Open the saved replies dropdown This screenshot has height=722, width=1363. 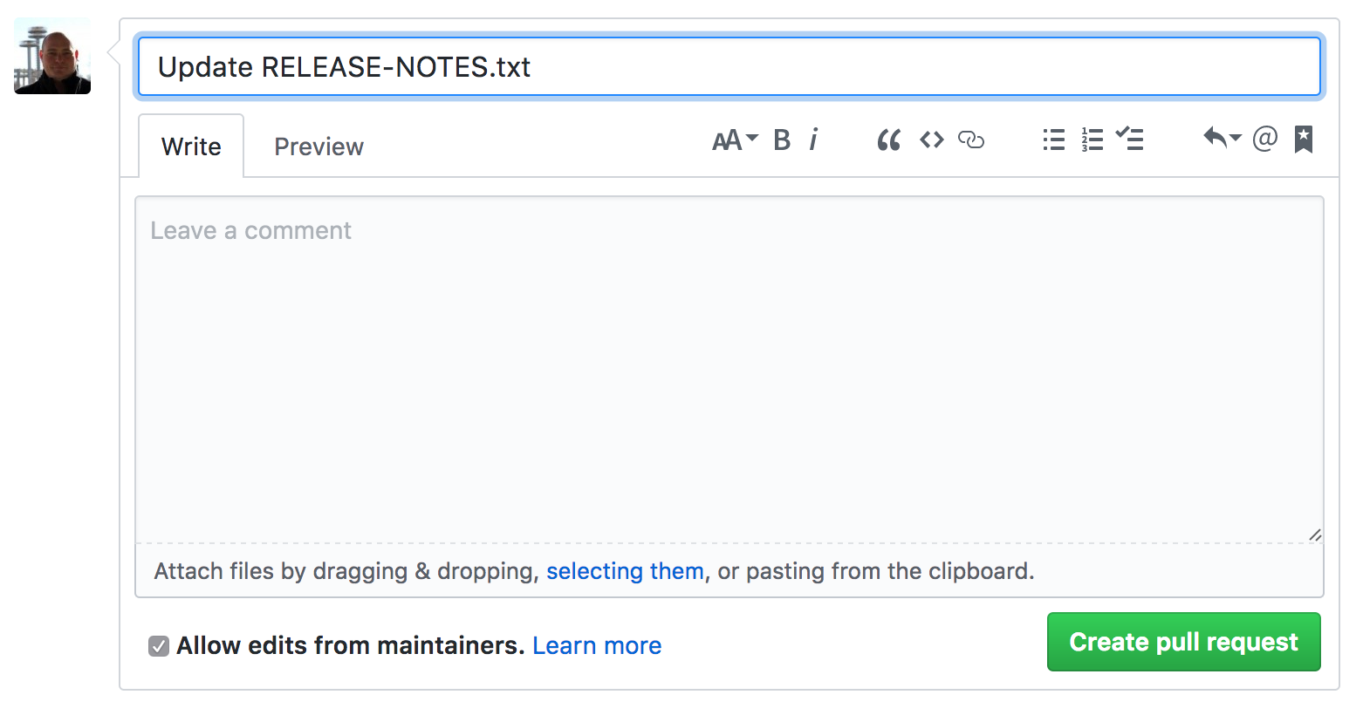click(x=1221, y=140)
